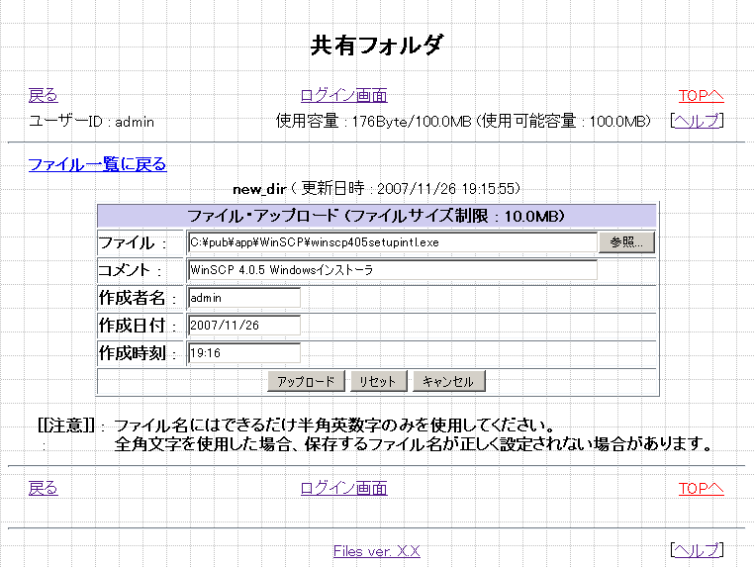Click the 作成時刻 time field
This screenshot has height=568, width=754.
(243, 353)
